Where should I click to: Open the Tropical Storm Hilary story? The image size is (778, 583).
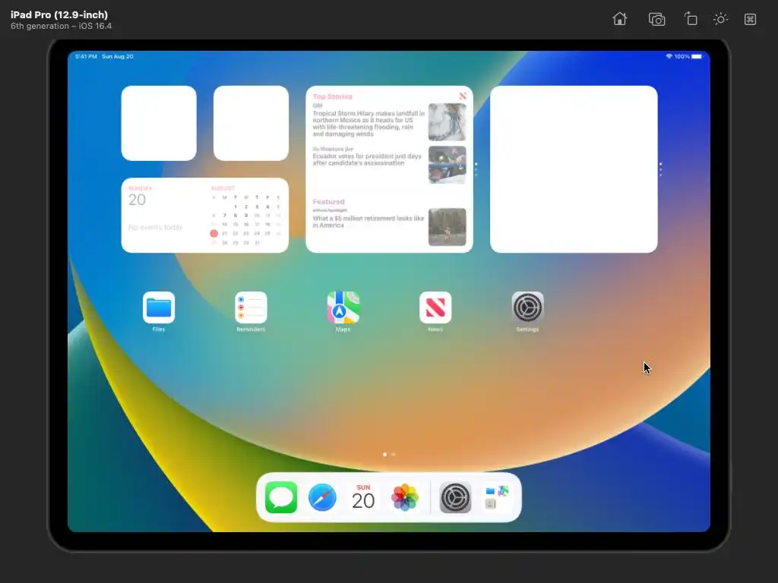pyautogui.click(x=368, y=124)
